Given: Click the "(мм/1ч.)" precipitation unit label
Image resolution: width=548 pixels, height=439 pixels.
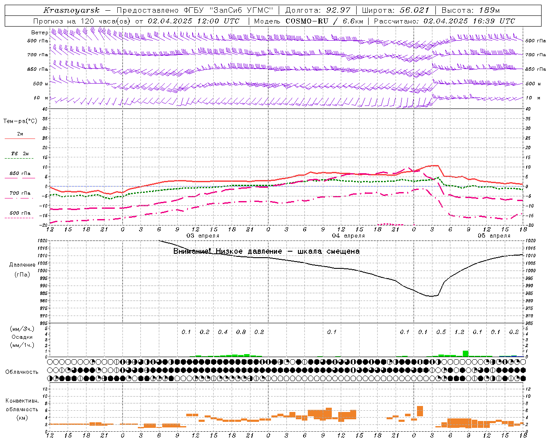Looking at the screenshot, I should click(x=22, y=345).
